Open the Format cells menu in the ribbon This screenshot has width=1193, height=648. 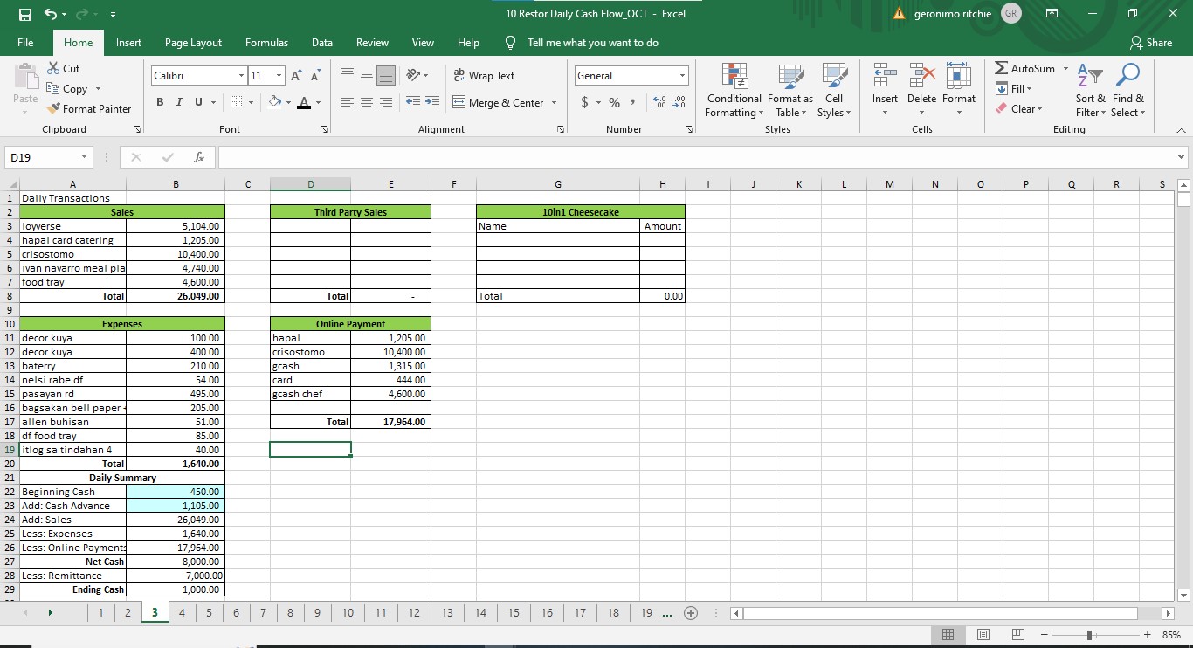coord(959,91)
